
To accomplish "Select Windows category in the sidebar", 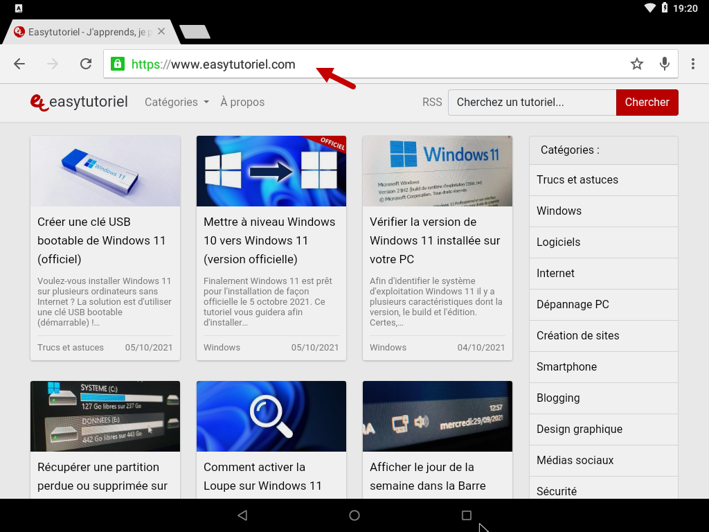I will click(604, 211).
